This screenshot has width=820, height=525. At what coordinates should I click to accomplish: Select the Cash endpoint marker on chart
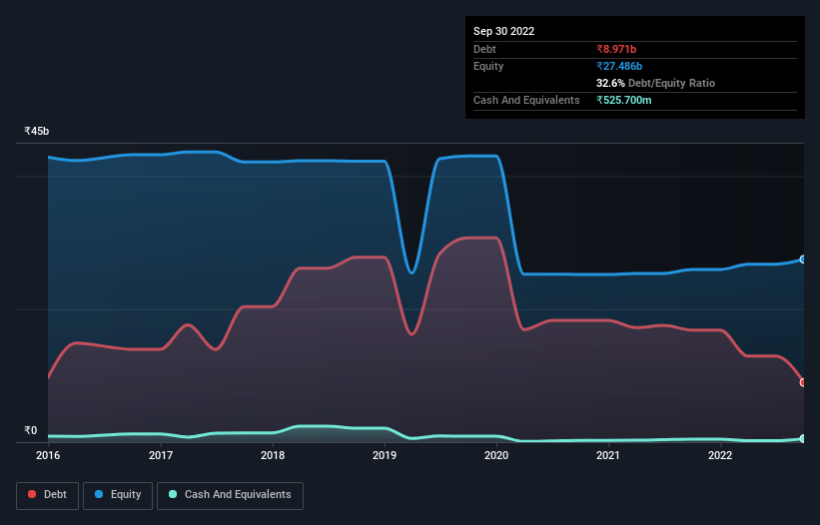coord(803,439)
